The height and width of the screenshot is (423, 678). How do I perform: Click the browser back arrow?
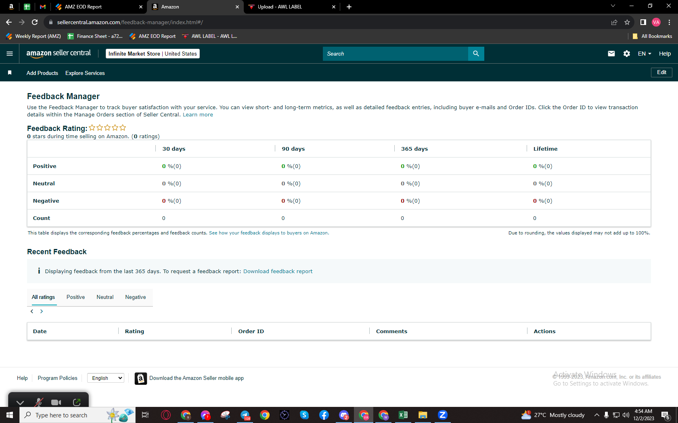(9, 22)
